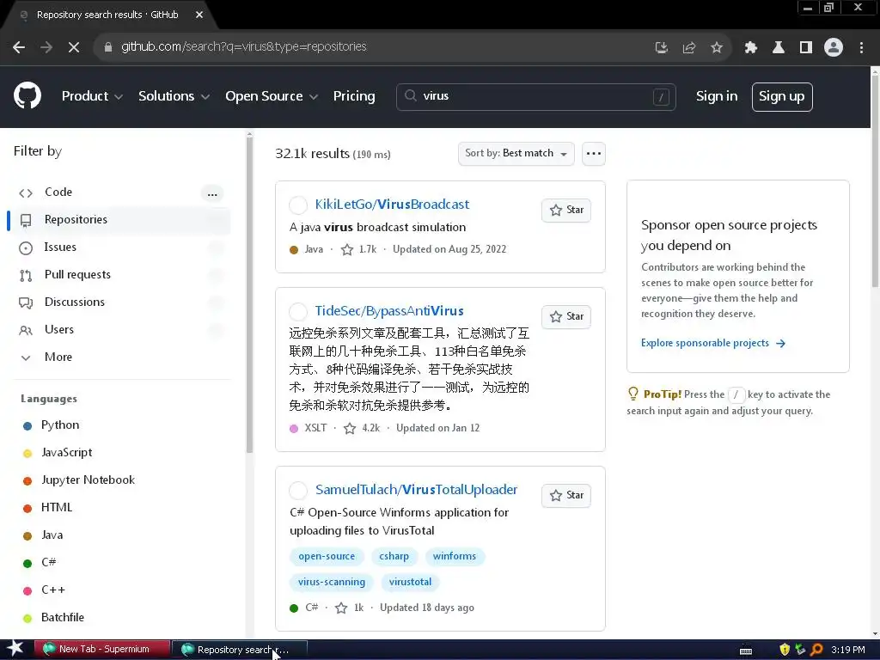The height and width of the screenshot is (660, 880).
Task: Click the star icon beside 1.7k stars count
Action: (x=347, y=249)
